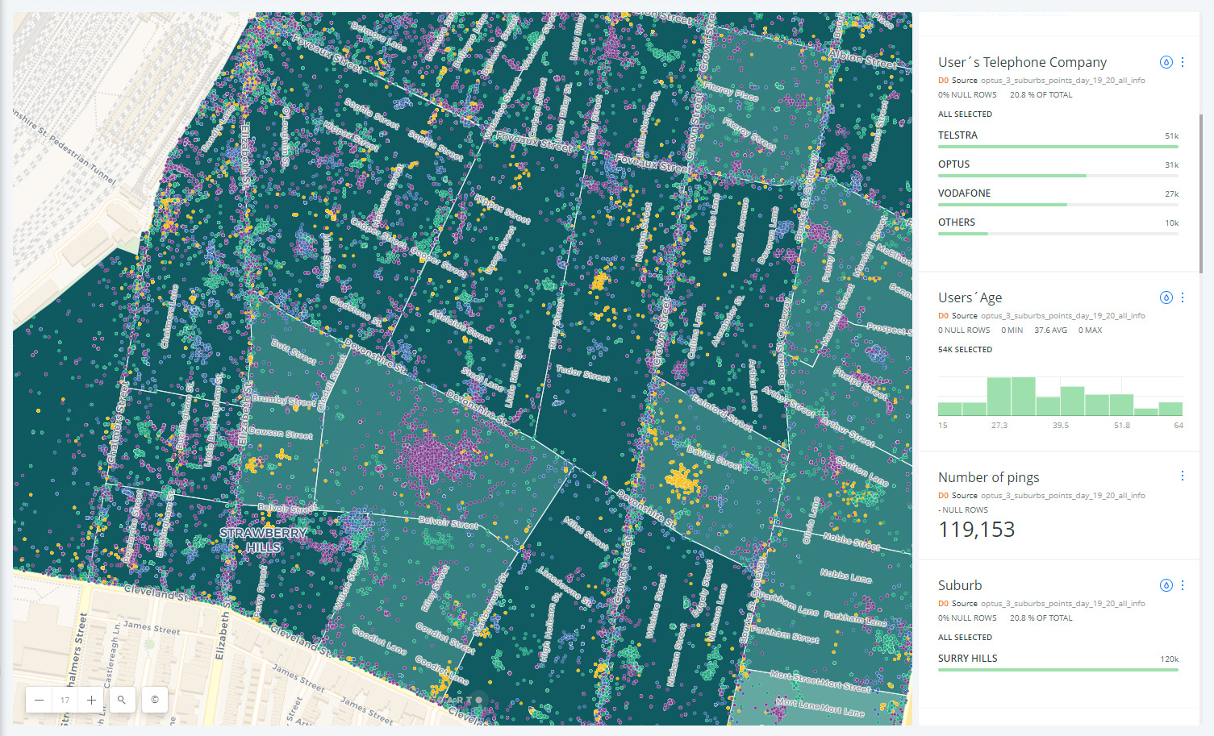Image resolution: width=1214 pixels, height=736 pixels.
Task: Open the map search magnifier
Action: (121, 700)
